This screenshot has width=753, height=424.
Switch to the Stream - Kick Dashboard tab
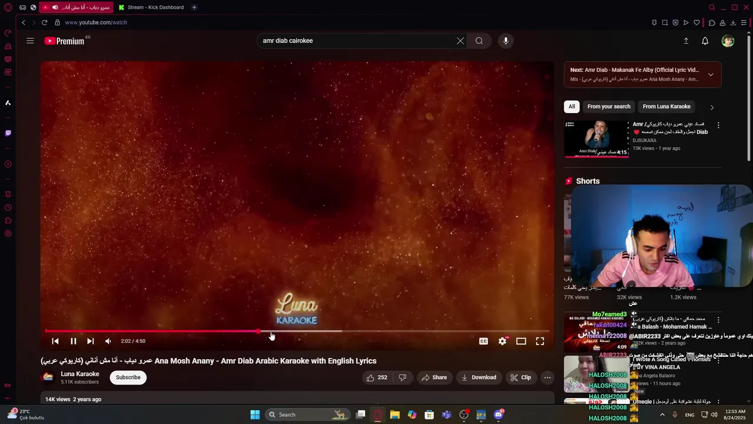tap(152, 7)
